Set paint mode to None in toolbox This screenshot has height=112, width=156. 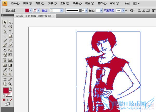(11, 100)
